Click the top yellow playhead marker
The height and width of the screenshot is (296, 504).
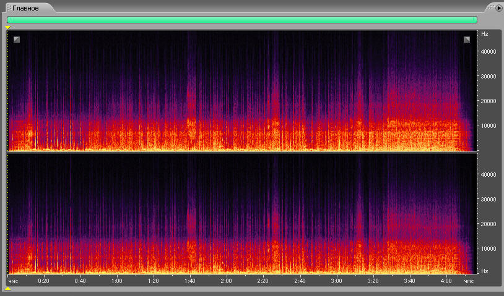click(8, 27)
